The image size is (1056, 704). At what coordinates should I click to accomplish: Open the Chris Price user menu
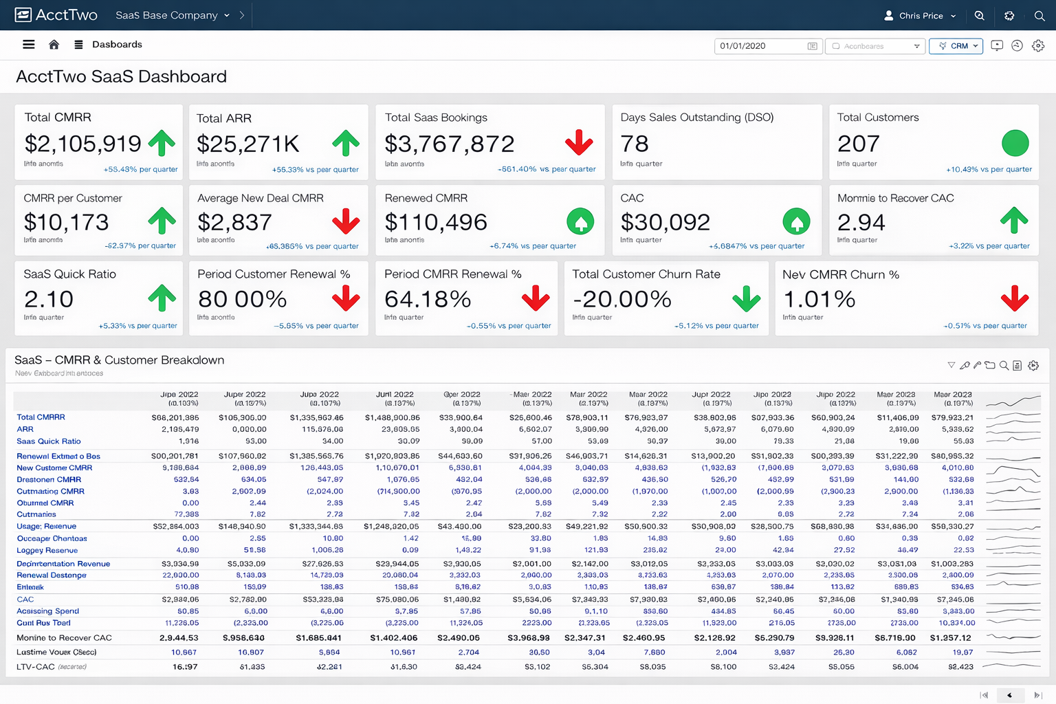click(920, 15)
